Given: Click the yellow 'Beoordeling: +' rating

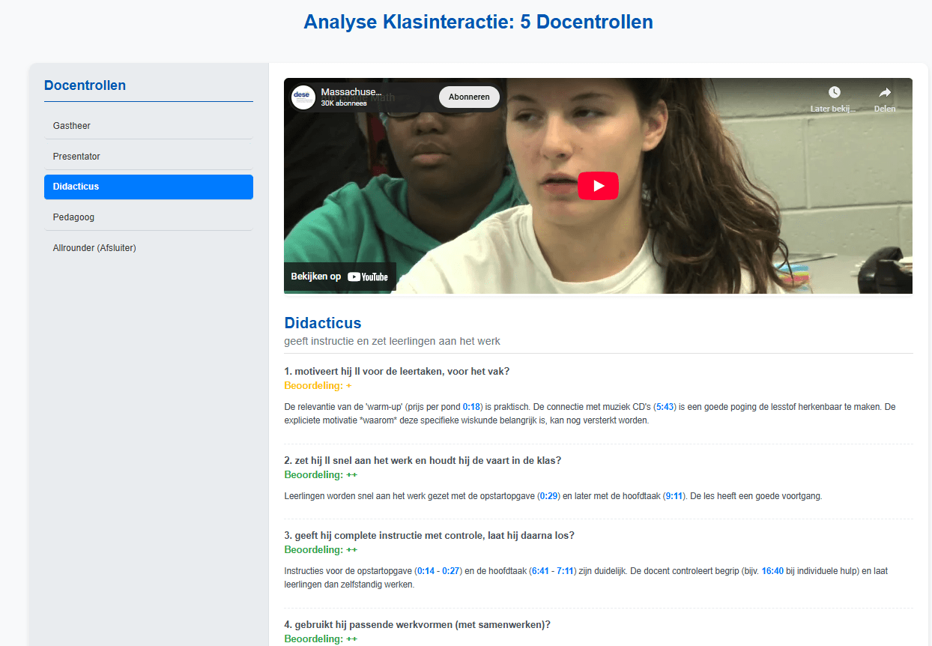Looking at the screenshot, I should [318, 386].
